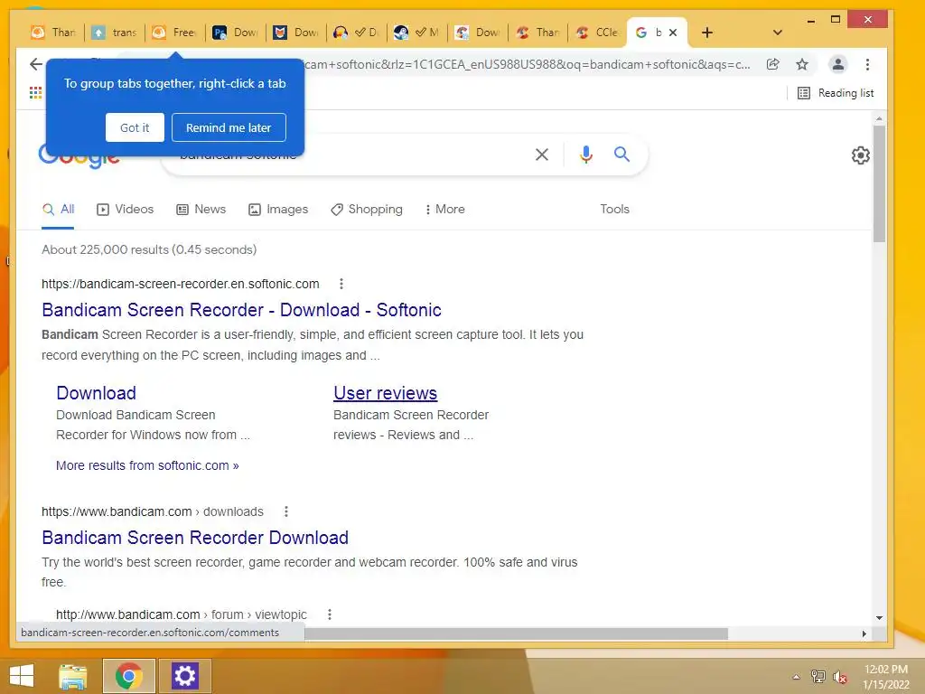
Task: Open Google settings gear
Action: 861,155
